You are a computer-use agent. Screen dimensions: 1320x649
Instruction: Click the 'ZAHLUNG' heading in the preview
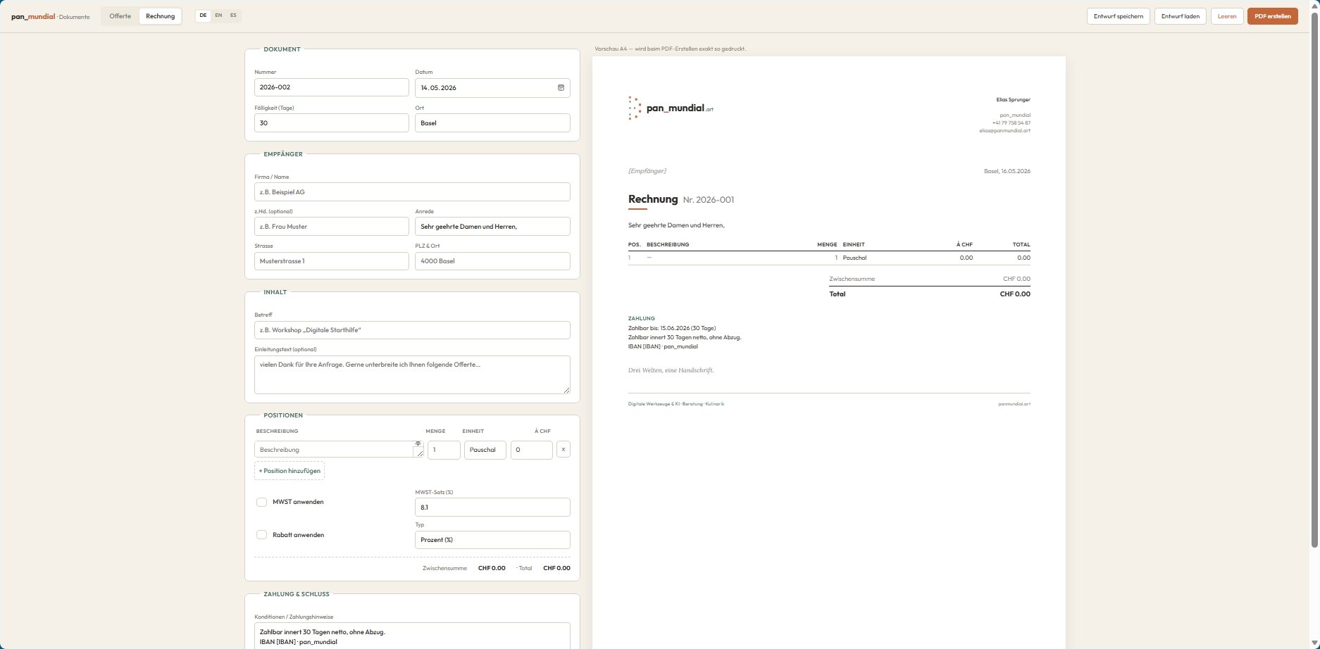click(x=642, y=319)
